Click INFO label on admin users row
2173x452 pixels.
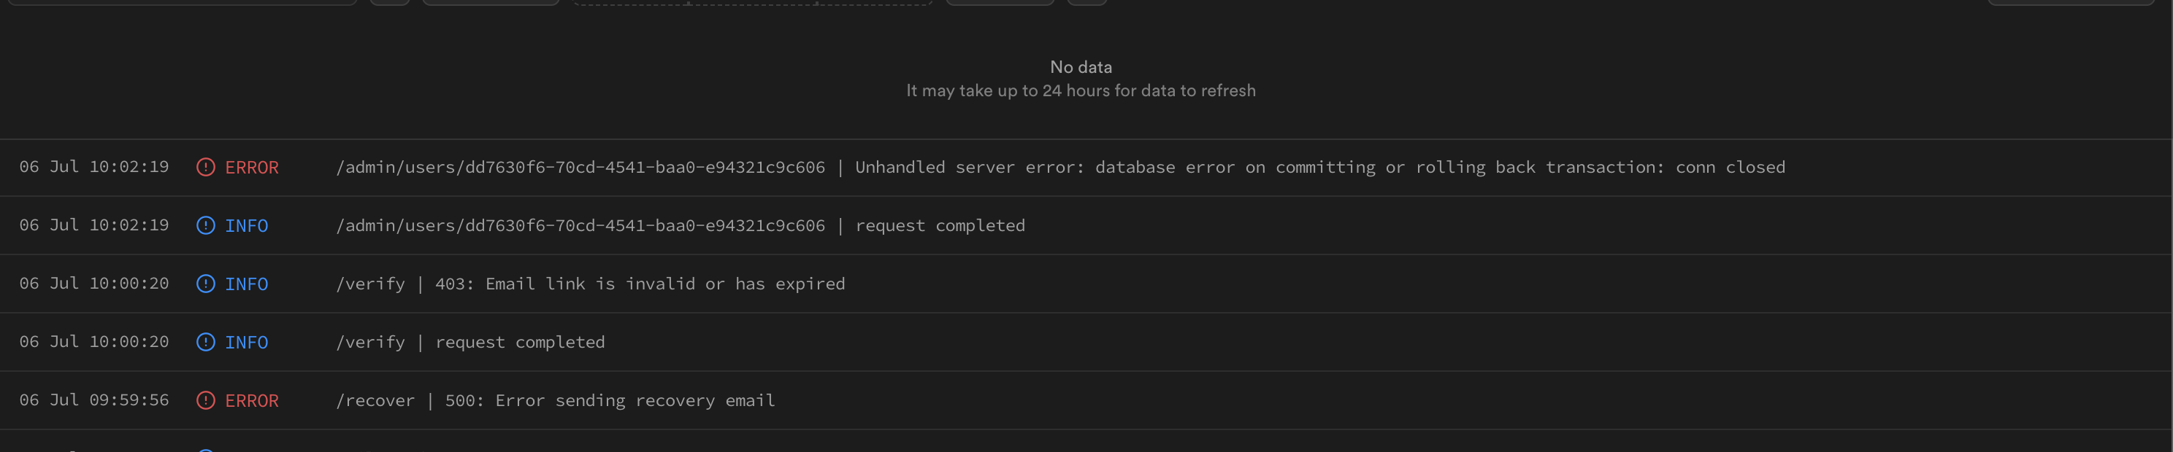(x=246, y=225)
